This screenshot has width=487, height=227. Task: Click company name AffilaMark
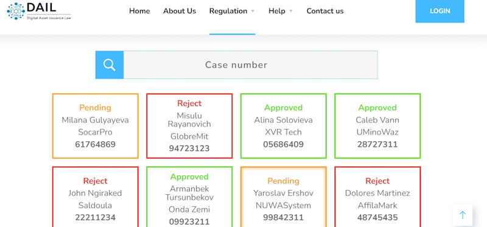coord(377,206)
